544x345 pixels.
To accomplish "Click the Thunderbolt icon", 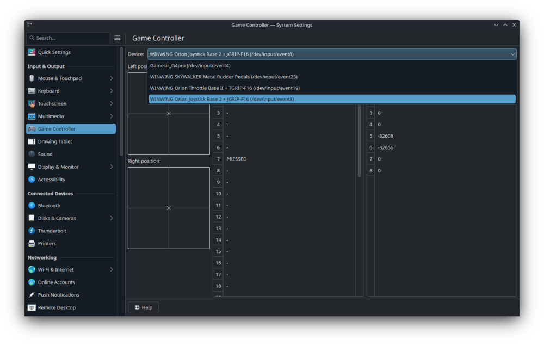I will [x=32, y=231].
